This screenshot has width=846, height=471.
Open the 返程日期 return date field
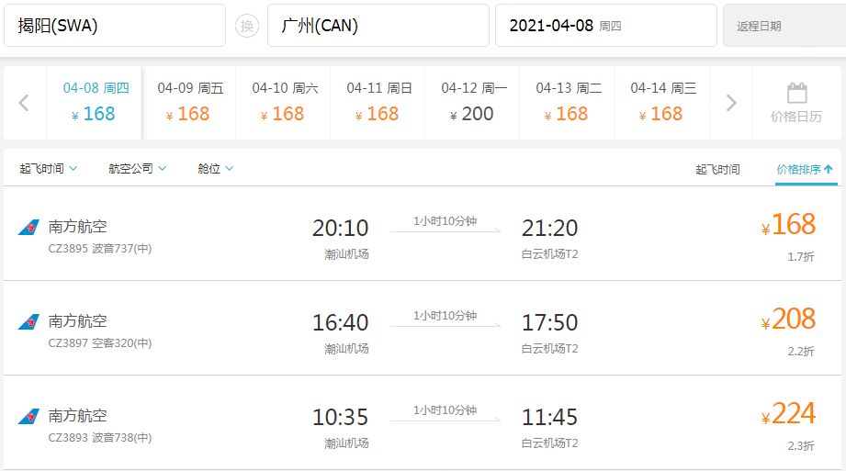click(x=784, y=26)
